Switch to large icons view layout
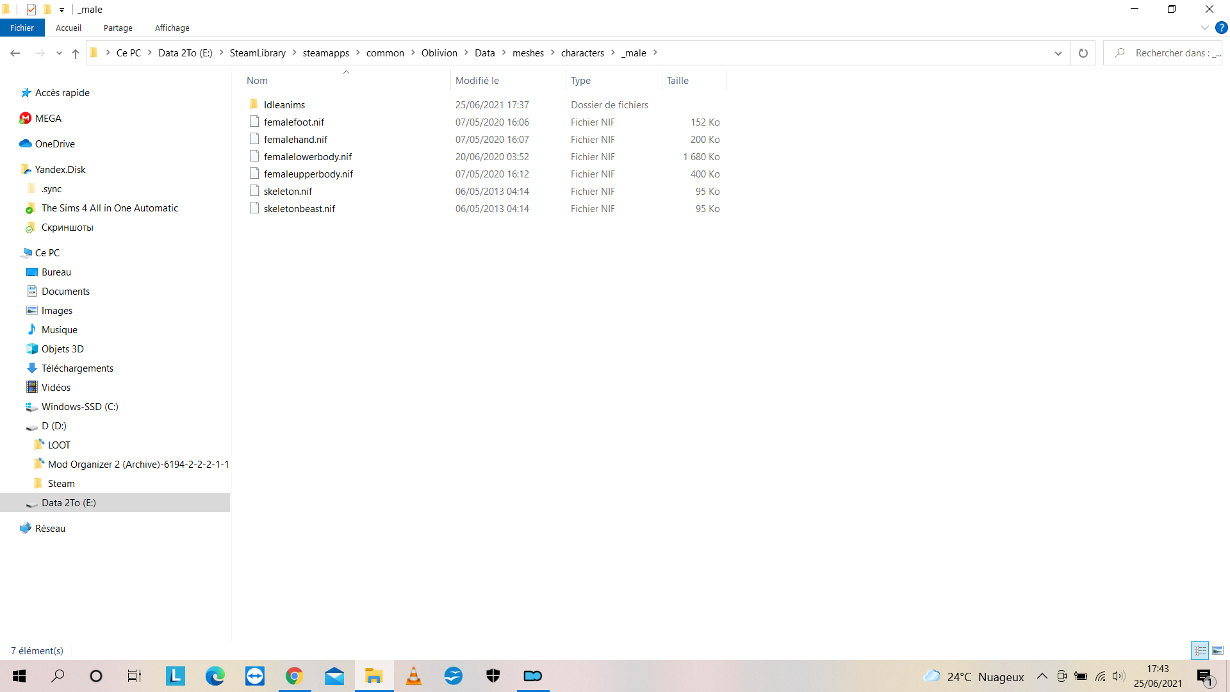1230x692 pixels. click(x=1218, y=651)
